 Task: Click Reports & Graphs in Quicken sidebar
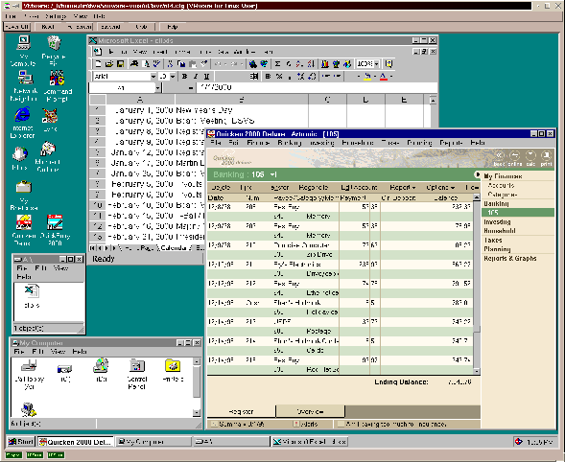tap(510, 259)
